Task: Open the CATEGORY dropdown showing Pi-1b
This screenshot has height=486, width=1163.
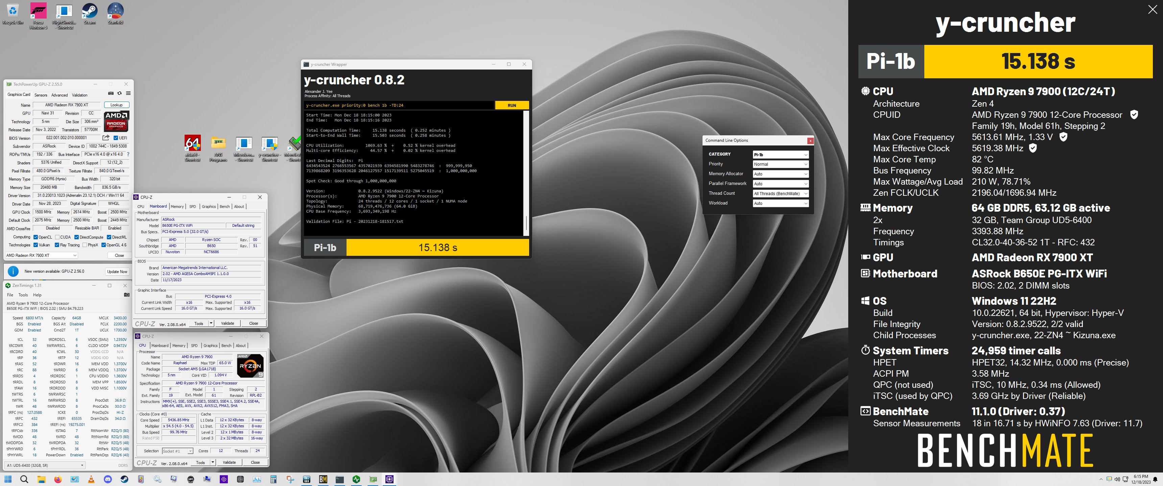Action: [781, 155]
